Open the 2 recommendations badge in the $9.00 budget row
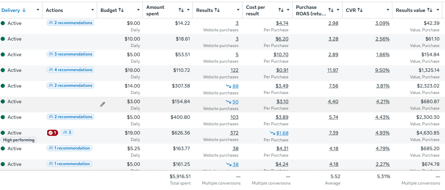Viewport: 445px width, 190px height. 70,23
